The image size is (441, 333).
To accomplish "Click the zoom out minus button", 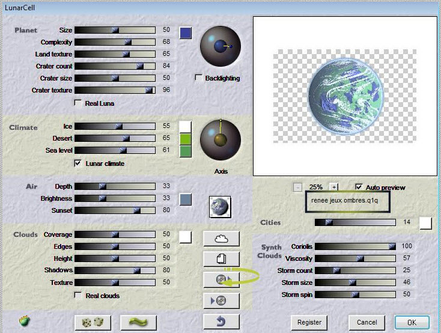I will (297, 187).
